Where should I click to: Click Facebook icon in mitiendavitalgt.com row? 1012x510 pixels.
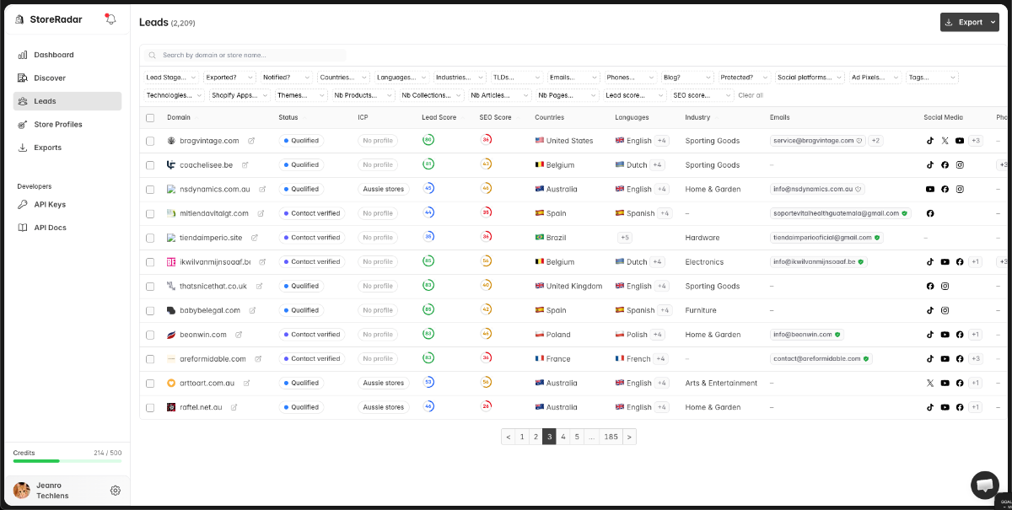[930, 214]
